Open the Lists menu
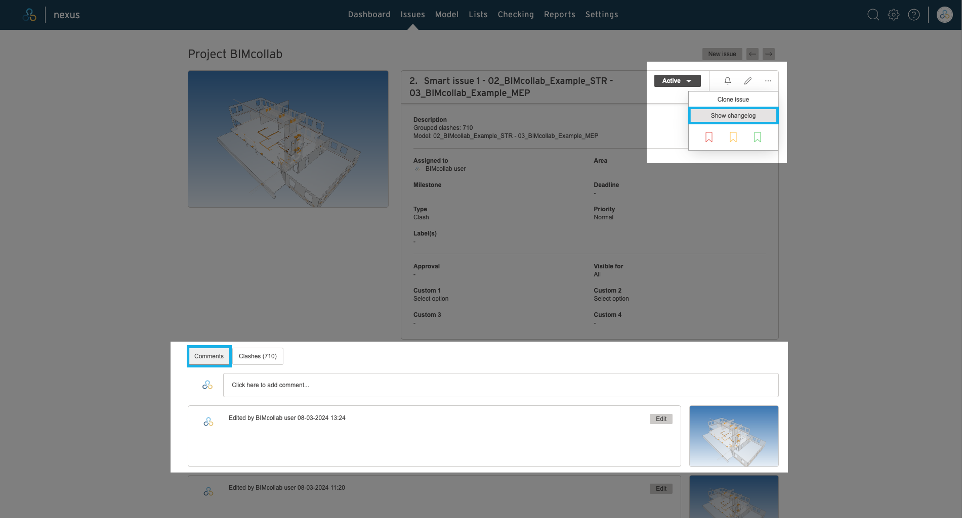962x518 pixels. (478, 15)
